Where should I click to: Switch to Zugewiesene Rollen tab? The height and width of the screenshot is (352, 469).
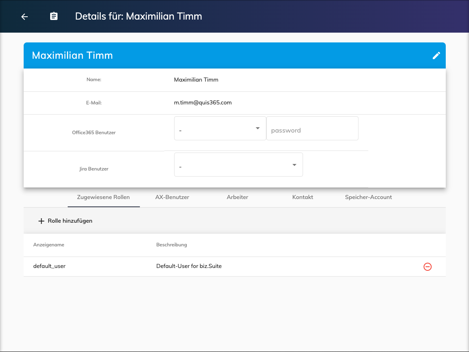(104, 197)
